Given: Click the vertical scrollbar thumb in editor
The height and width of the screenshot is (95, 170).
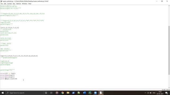Looking at the screenshot, I should click(x=169, y=50).
